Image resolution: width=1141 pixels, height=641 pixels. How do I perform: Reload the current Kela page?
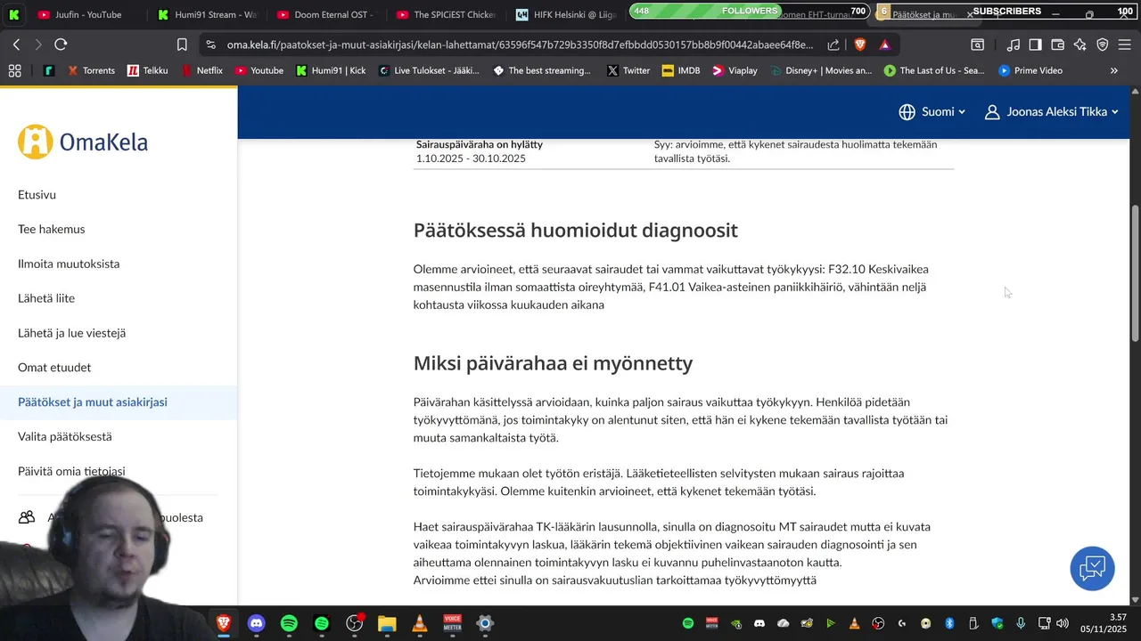(61, 45)
